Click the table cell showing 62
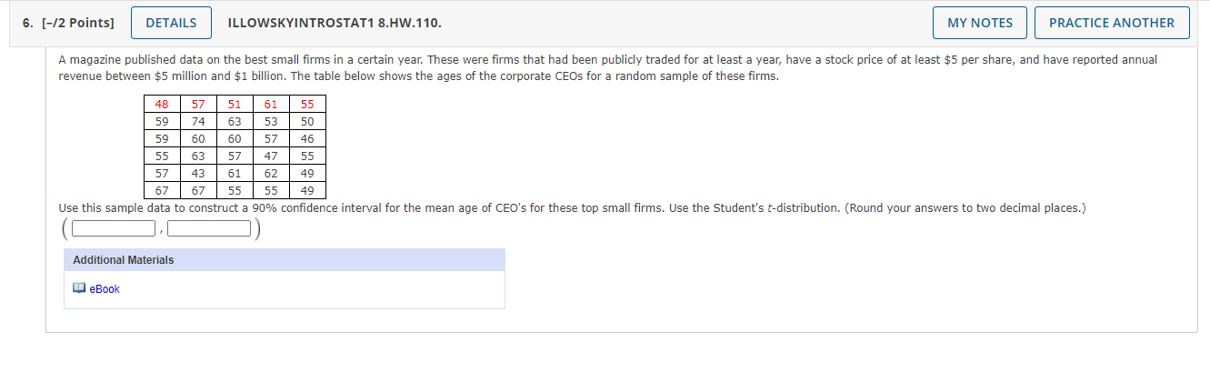The width and height of the screenshot is (1210, 373). point(271,174)
